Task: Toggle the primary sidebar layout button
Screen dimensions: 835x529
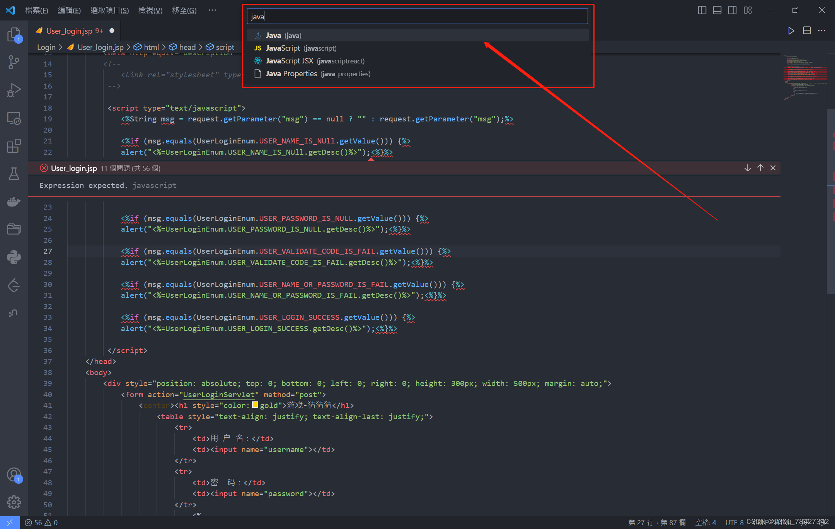Action: point(702,10)
